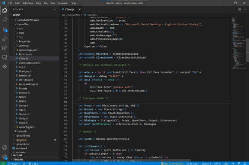
Task: Open the Selection menu
Action: (28, 3)
